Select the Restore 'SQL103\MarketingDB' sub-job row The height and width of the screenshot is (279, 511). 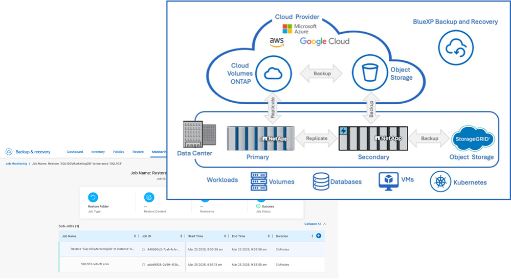point(192,249)
